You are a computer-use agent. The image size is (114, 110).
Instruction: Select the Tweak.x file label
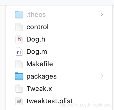pyautogui.click(x=39, y=89)
